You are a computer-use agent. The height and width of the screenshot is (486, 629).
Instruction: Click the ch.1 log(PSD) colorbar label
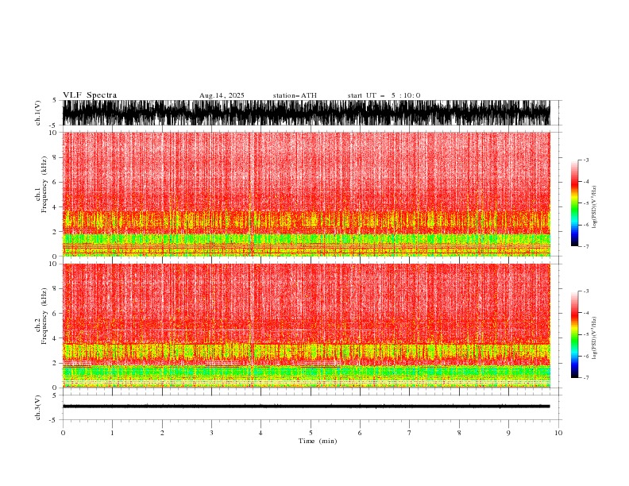coord(594,207)
